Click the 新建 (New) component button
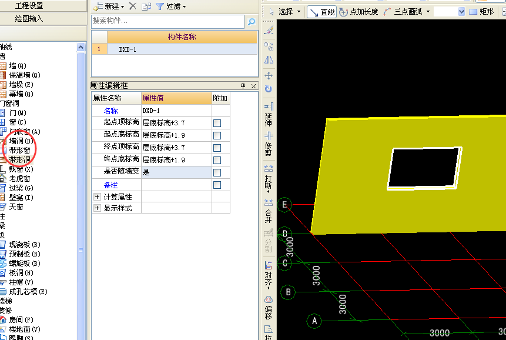 pos(106,6)
